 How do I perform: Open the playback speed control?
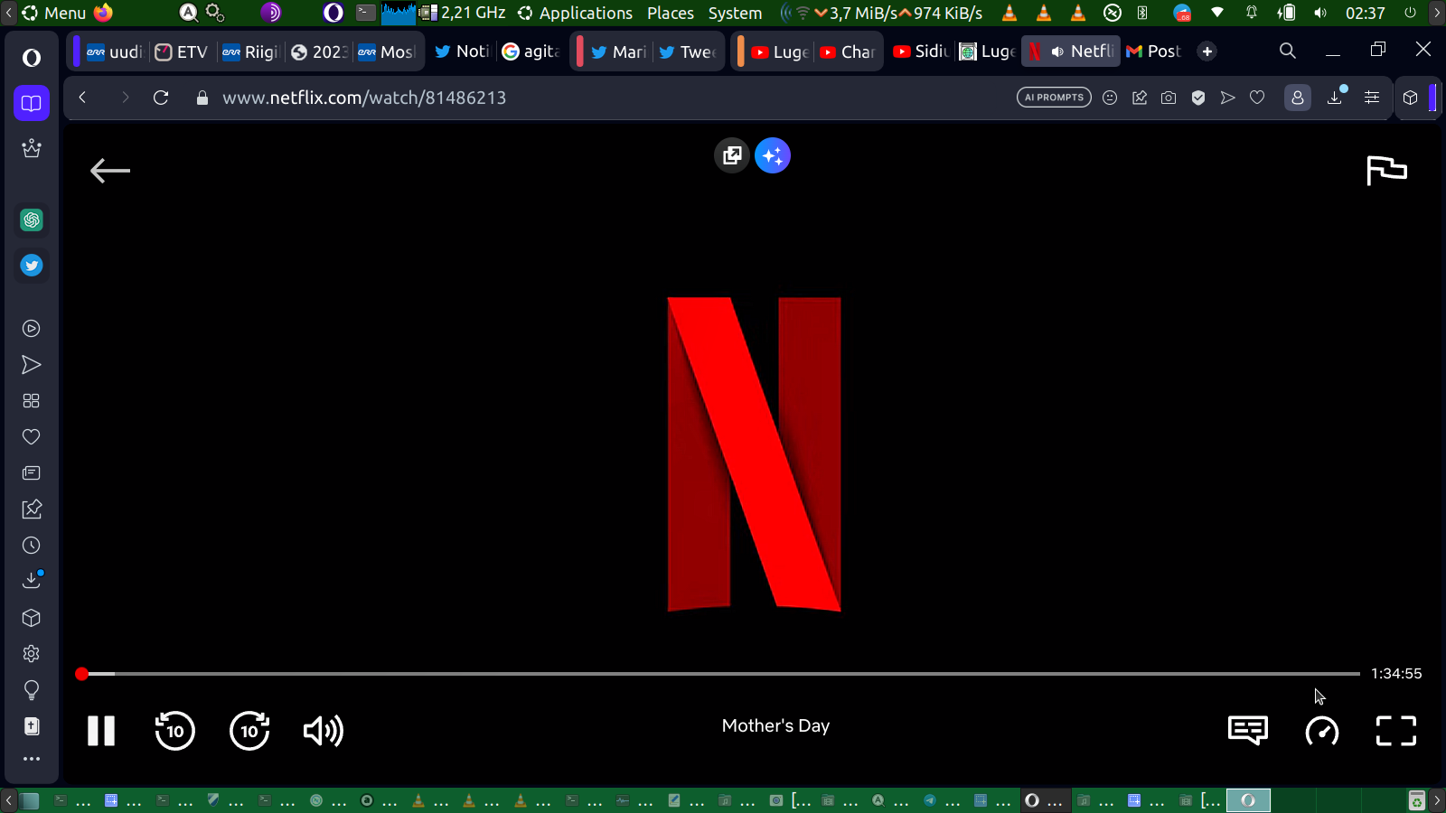(1322, 731)
